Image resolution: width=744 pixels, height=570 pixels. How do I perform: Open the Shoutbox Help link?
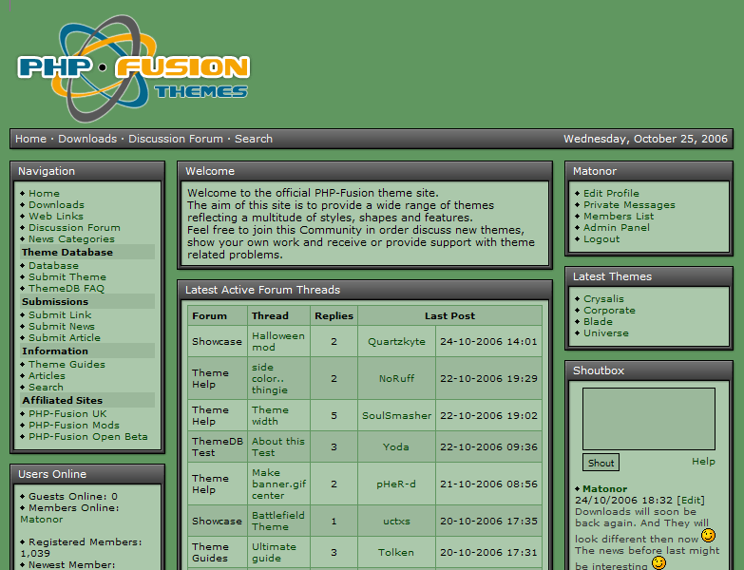point(703,462)
